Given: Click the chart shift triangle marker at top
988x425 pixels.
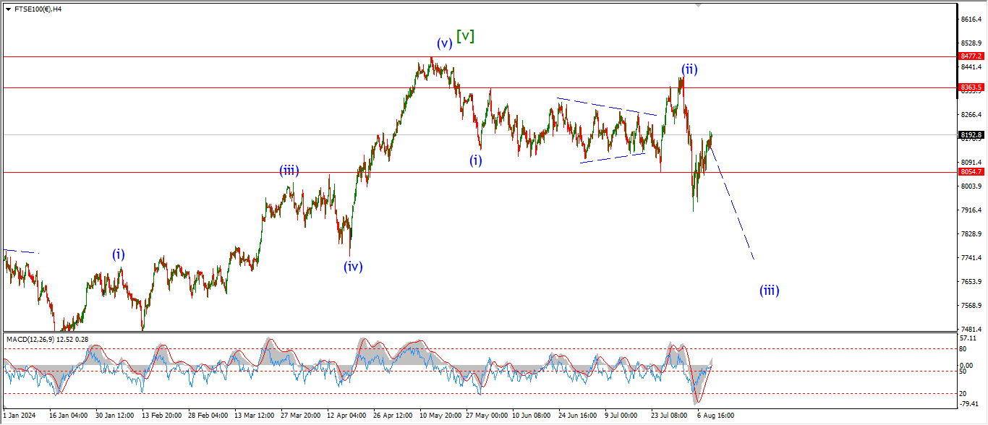Looking at the screenshot, I should [x=698, y=4].
